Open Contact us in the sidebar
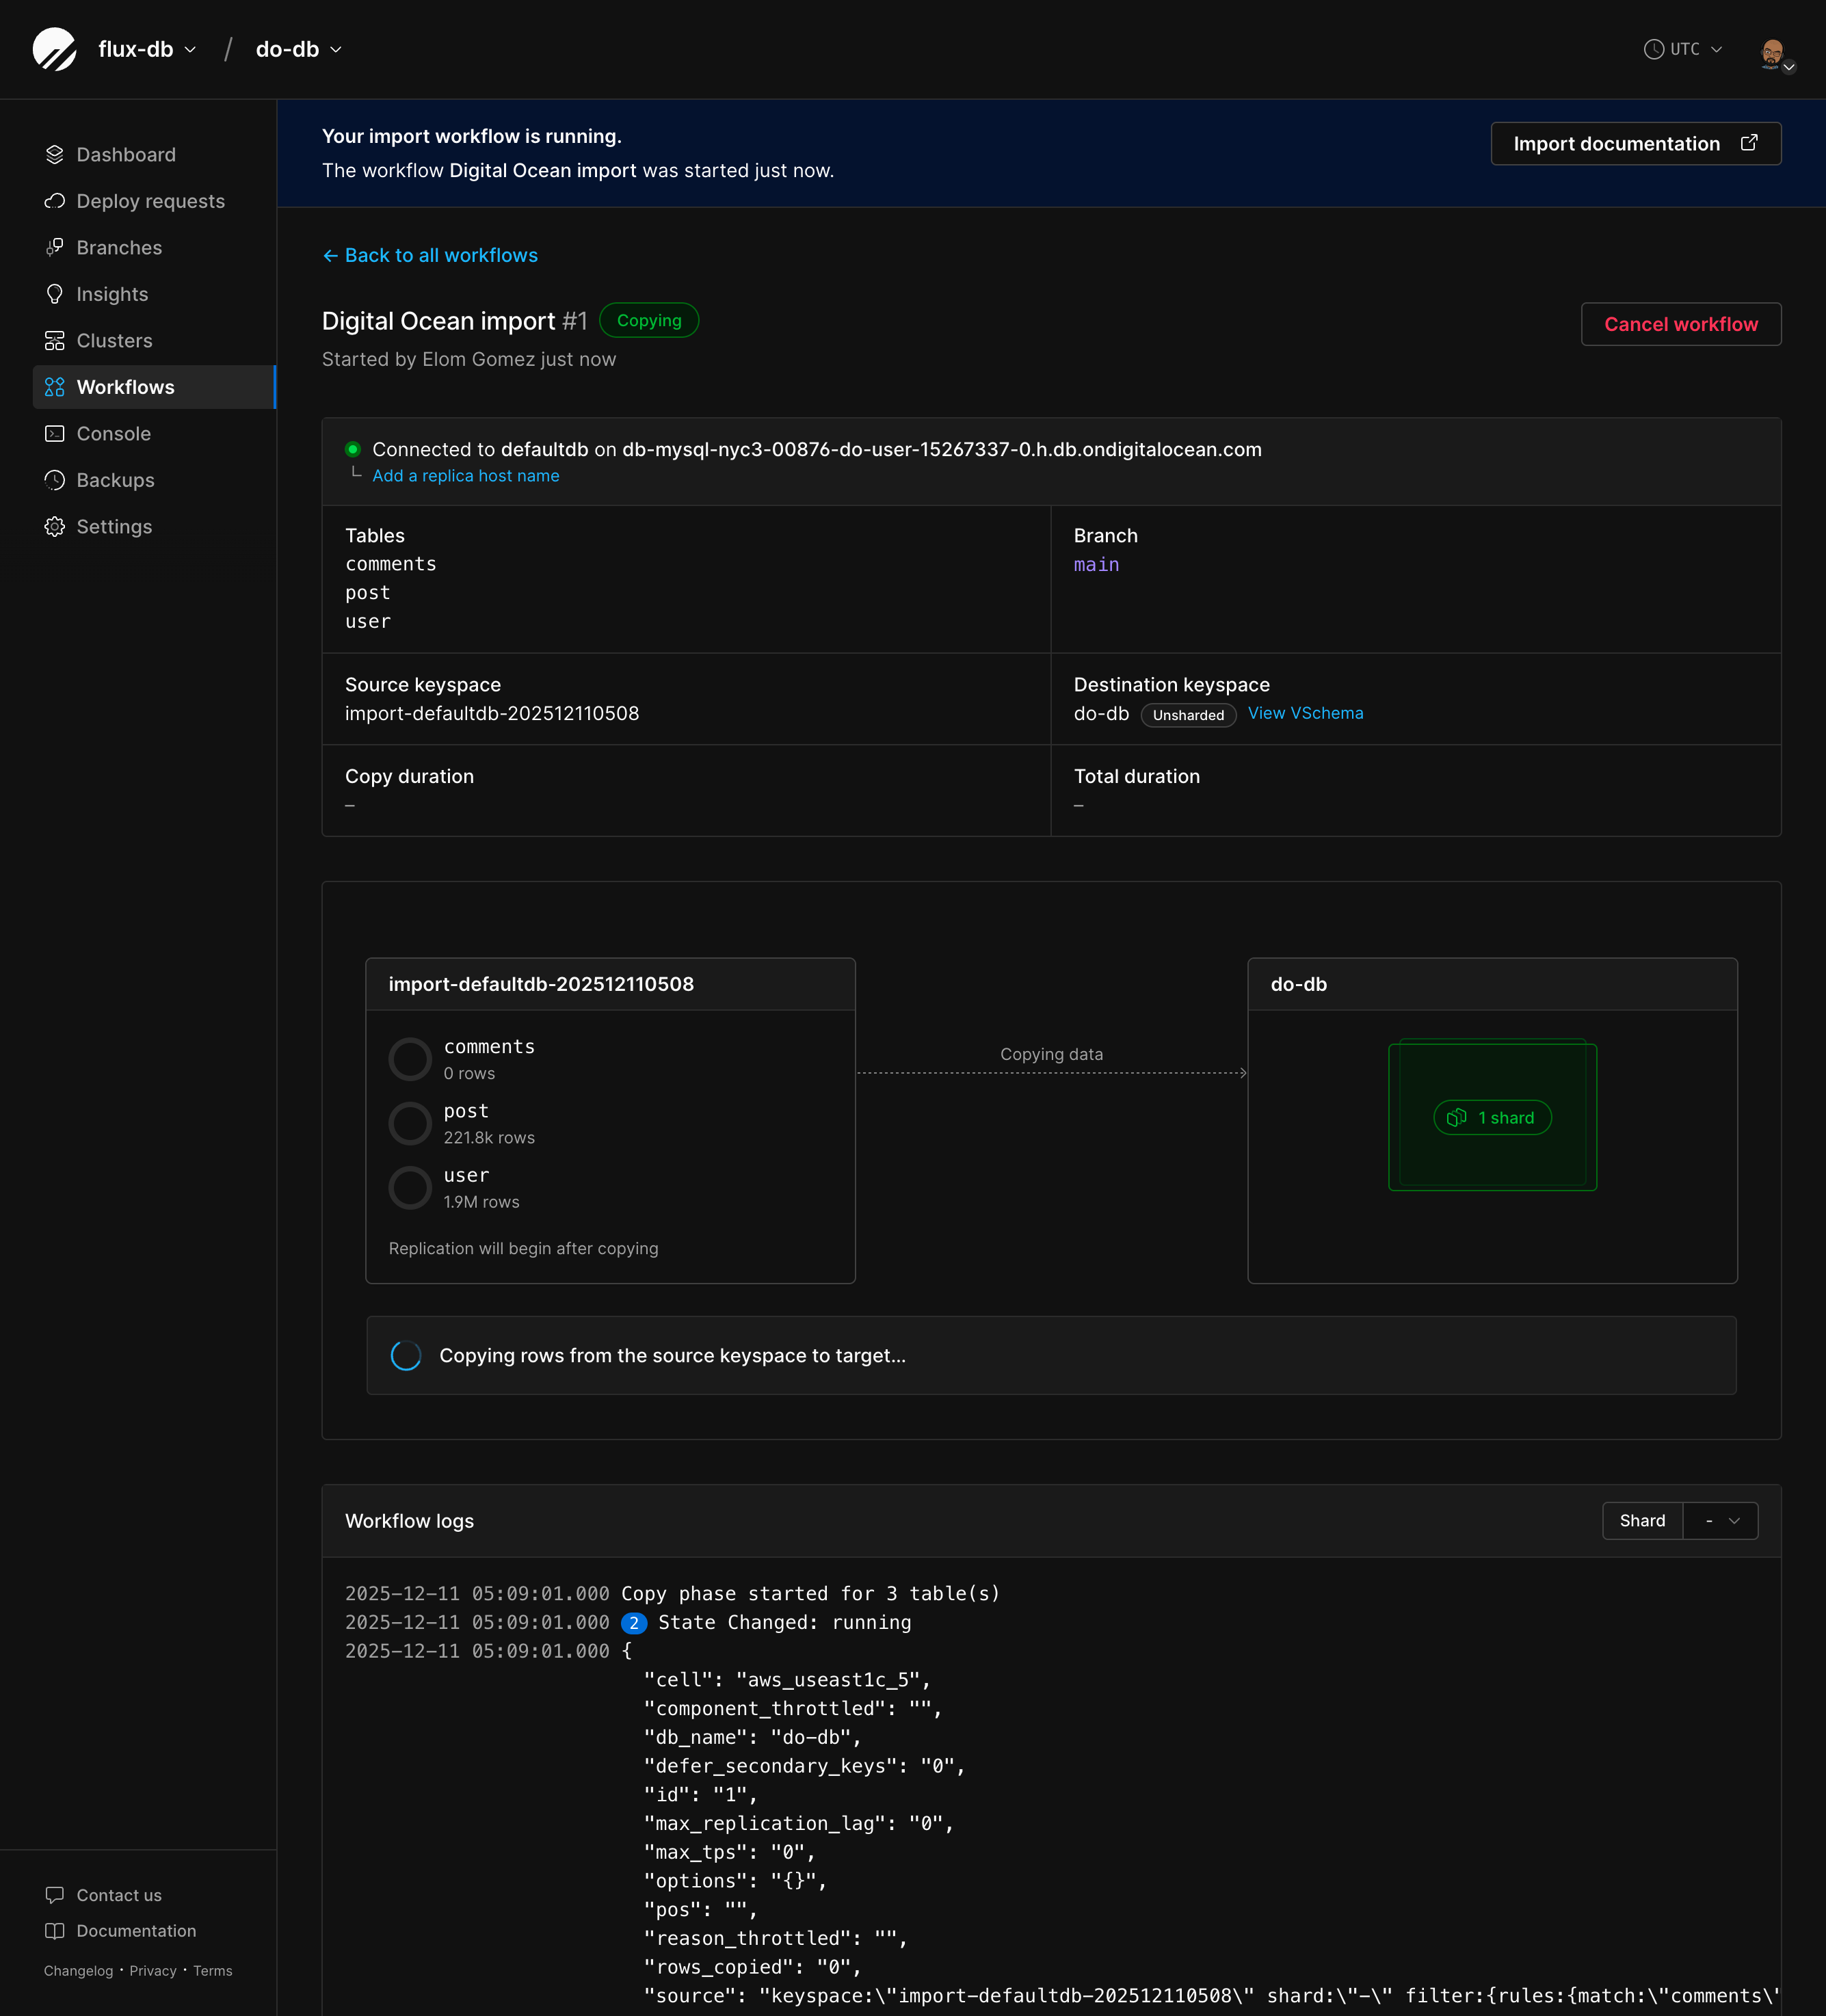The width and height of the screenshot is (1826, 2016). tap(119, 1894)
